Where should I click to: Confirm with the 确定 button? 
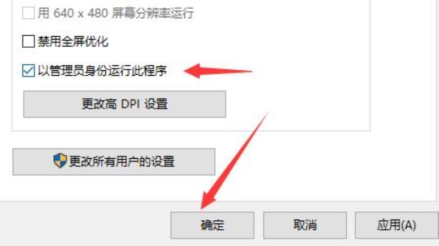(212, 225)
